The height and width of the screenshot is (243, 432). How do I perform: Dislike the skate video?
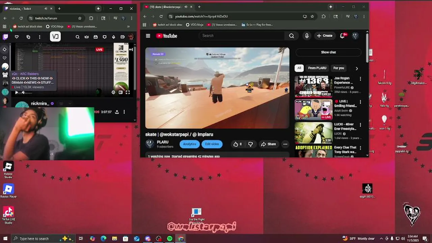tap(250, 144)
